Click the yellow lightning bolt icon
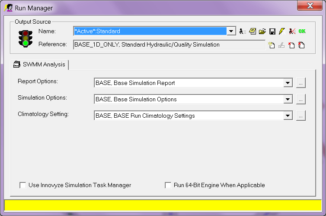This screenshot has width=326, height=216. [282, 31]
